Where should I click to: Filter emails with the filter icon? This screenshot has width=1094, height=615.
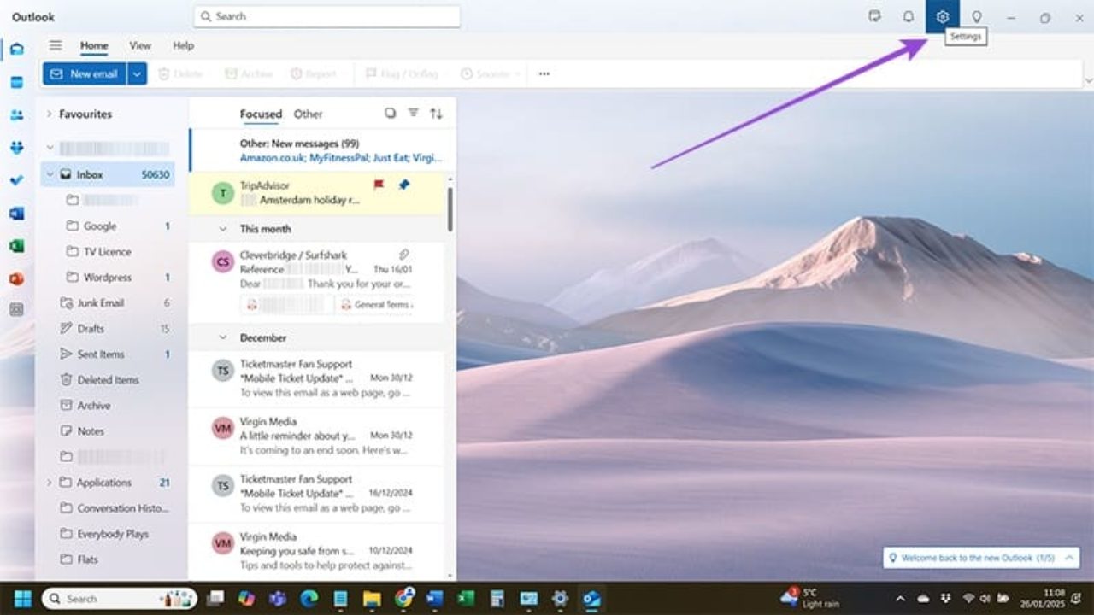coord(413,112)
